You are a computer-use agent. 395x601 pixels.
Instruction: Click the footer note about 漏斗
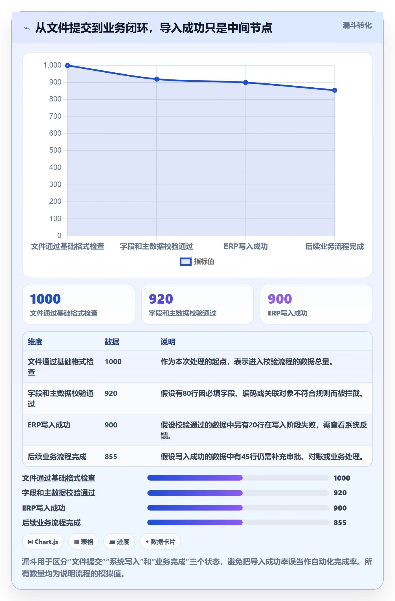coord(197,568)
